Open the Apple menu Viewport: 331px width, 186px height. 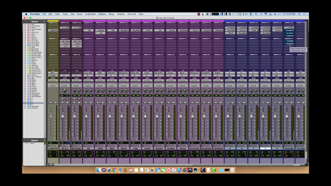tap(26, 14)
